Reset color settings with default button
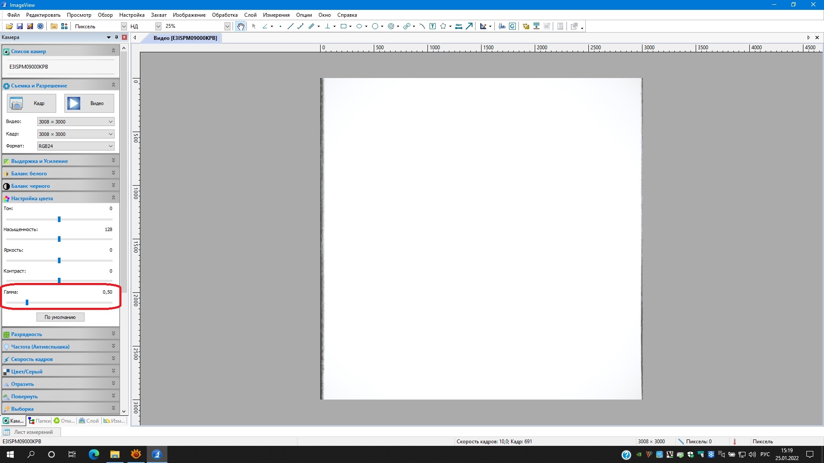 60,317
